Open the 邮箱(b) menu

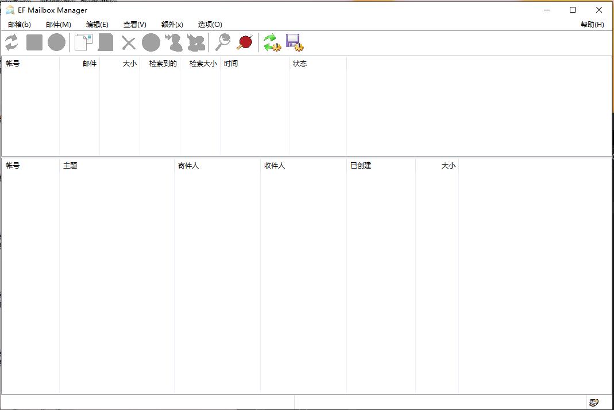click(x=20, y=25)
